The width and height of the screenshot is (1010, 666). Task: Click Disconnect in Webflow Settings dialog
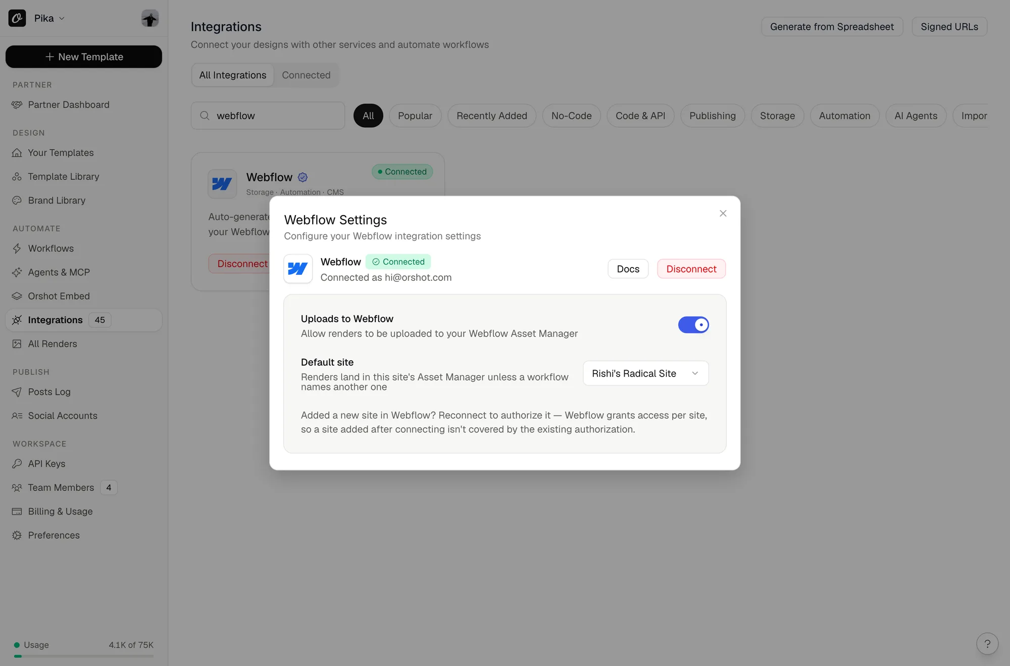point(691,269)
